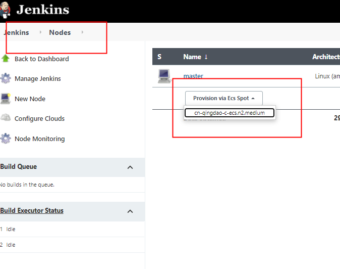Click the Configure Clouds cloud icon
Viewport: 340px width, 269px height.
[6, 118]
